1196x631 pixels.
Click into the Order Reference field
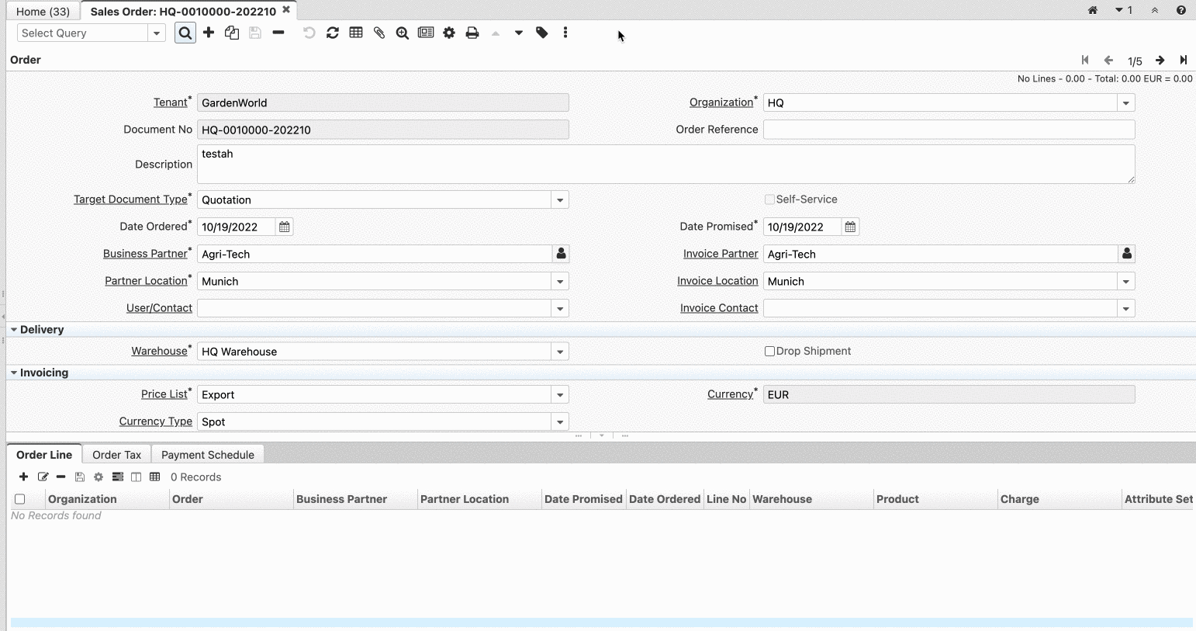[948, 130]
